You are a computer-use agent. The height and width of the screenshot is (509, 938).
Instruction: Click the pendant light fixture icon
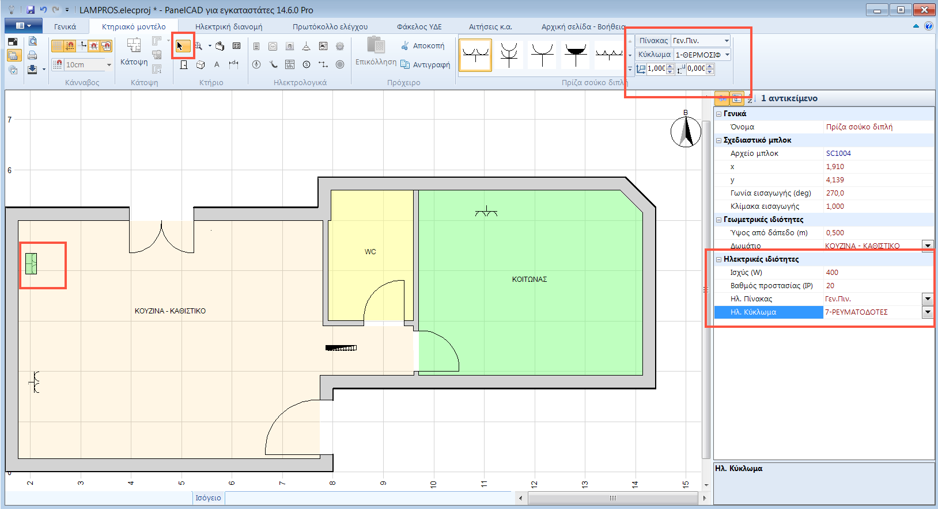point(306,46)
